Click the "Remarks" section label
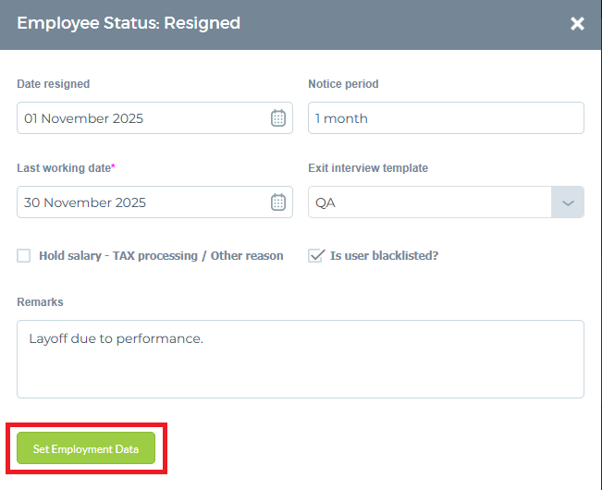 click(x=40, y=302)
